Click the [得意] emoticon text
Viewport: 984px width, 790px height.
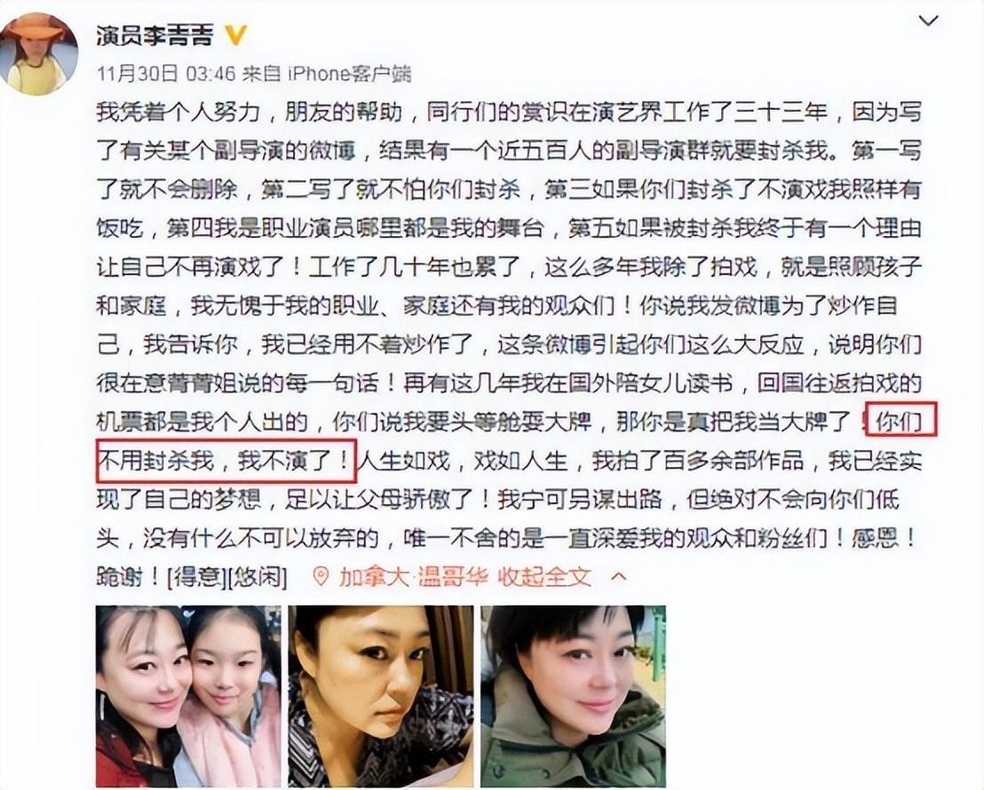coord(195,577)
